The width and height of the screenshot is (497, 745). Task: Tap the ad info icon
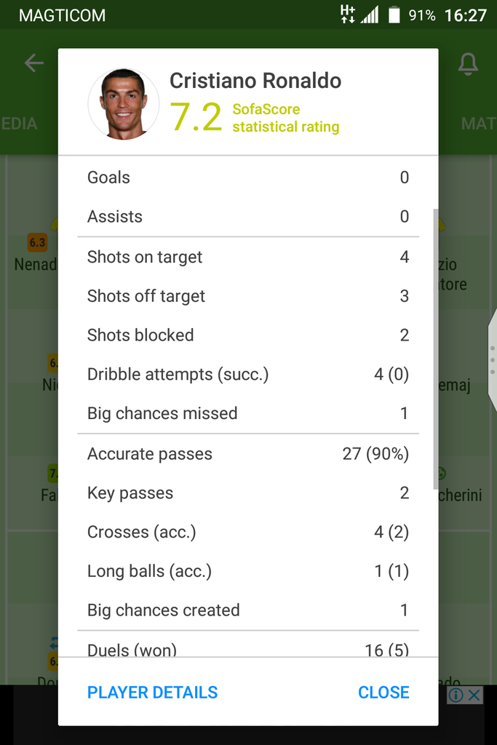(x=456, y=695)
